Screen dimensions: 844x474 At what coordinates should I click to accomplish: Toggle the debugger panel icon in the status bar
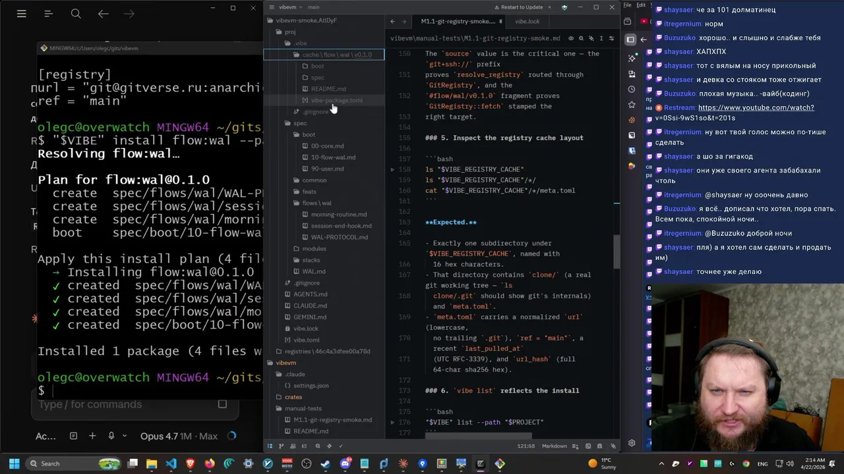point(600,446)
